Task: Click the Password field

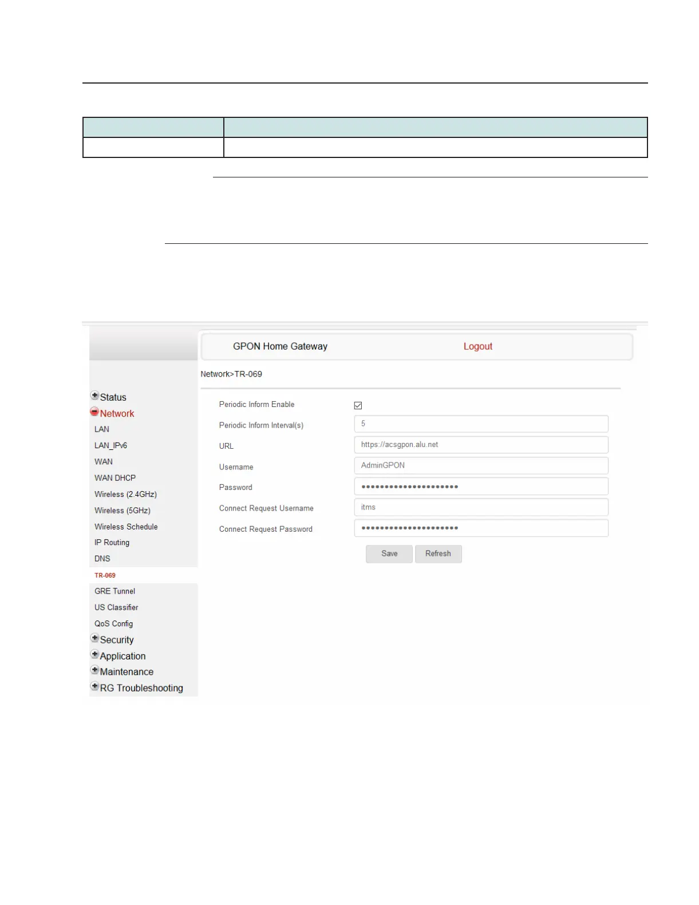Action: 481,487
